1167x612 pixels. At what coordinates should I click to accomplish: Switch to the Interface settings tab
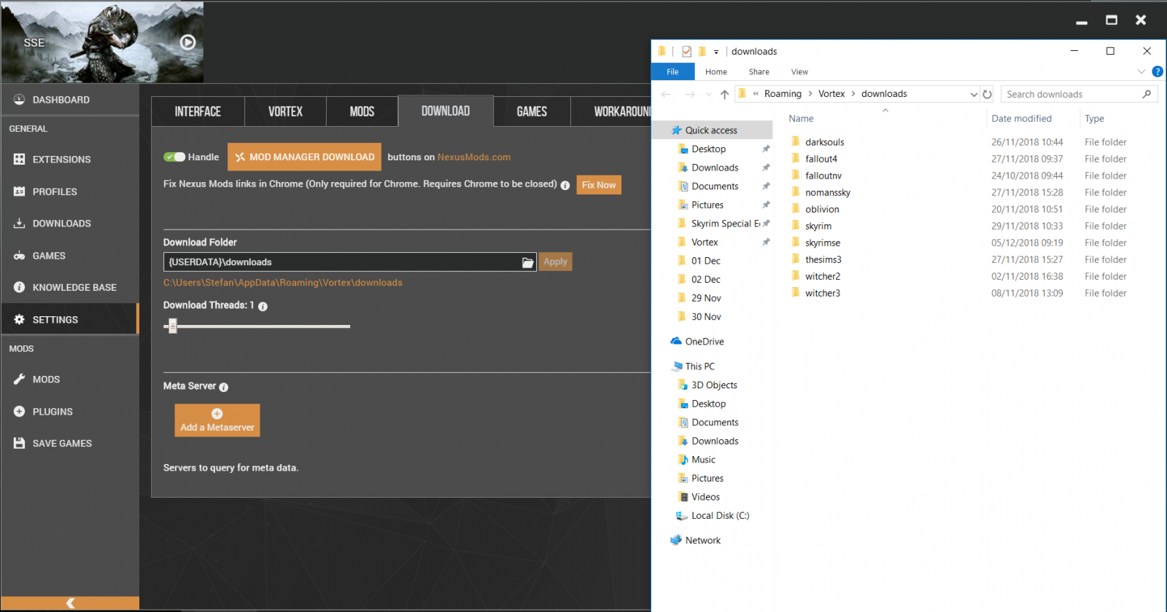click(198, 111)
